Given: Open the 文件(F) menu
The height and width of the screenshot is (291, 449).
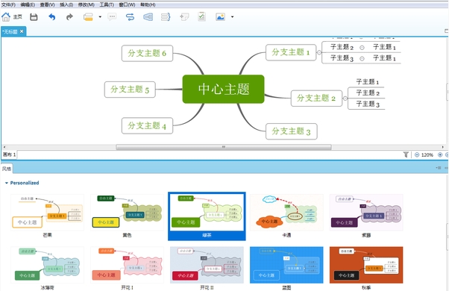Looking at the screenshot, I should click(x=8, y=4).
